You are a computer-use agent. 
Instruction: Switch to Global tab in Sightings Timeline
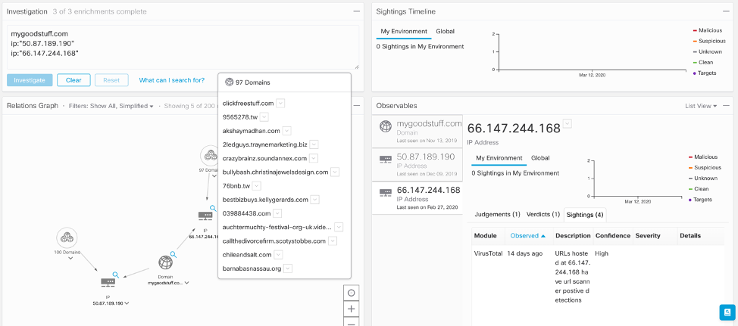(x=446, y=32)
